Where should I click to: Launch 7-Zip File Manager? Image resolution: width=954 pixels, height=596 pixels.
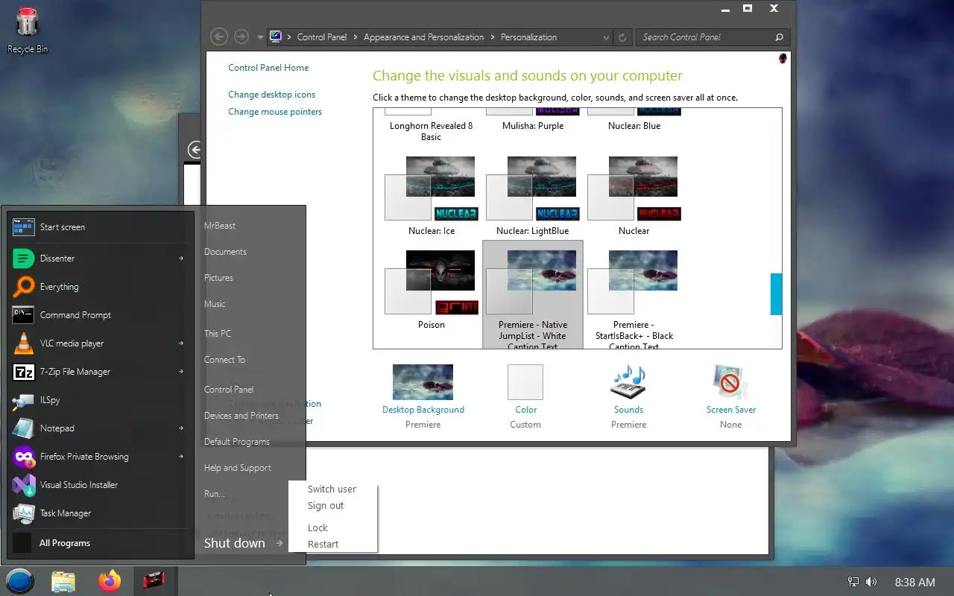99,372
